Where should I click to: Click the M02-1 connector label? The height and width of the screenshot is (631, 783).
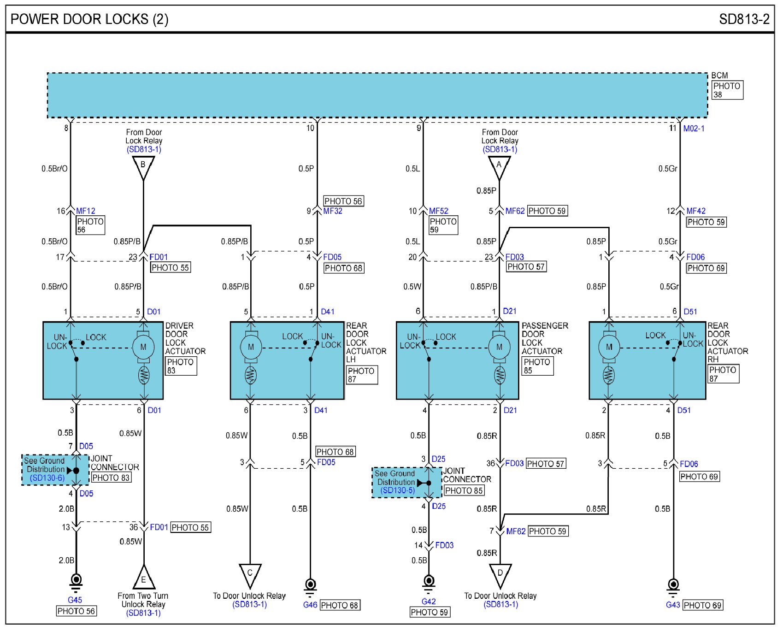coord(694,129)
